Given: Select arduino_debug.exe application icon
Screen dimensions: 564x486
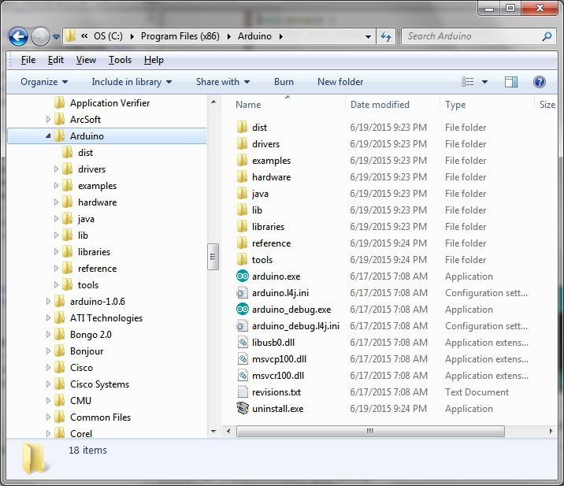Looking at the screenshot, I should [243, 310].
